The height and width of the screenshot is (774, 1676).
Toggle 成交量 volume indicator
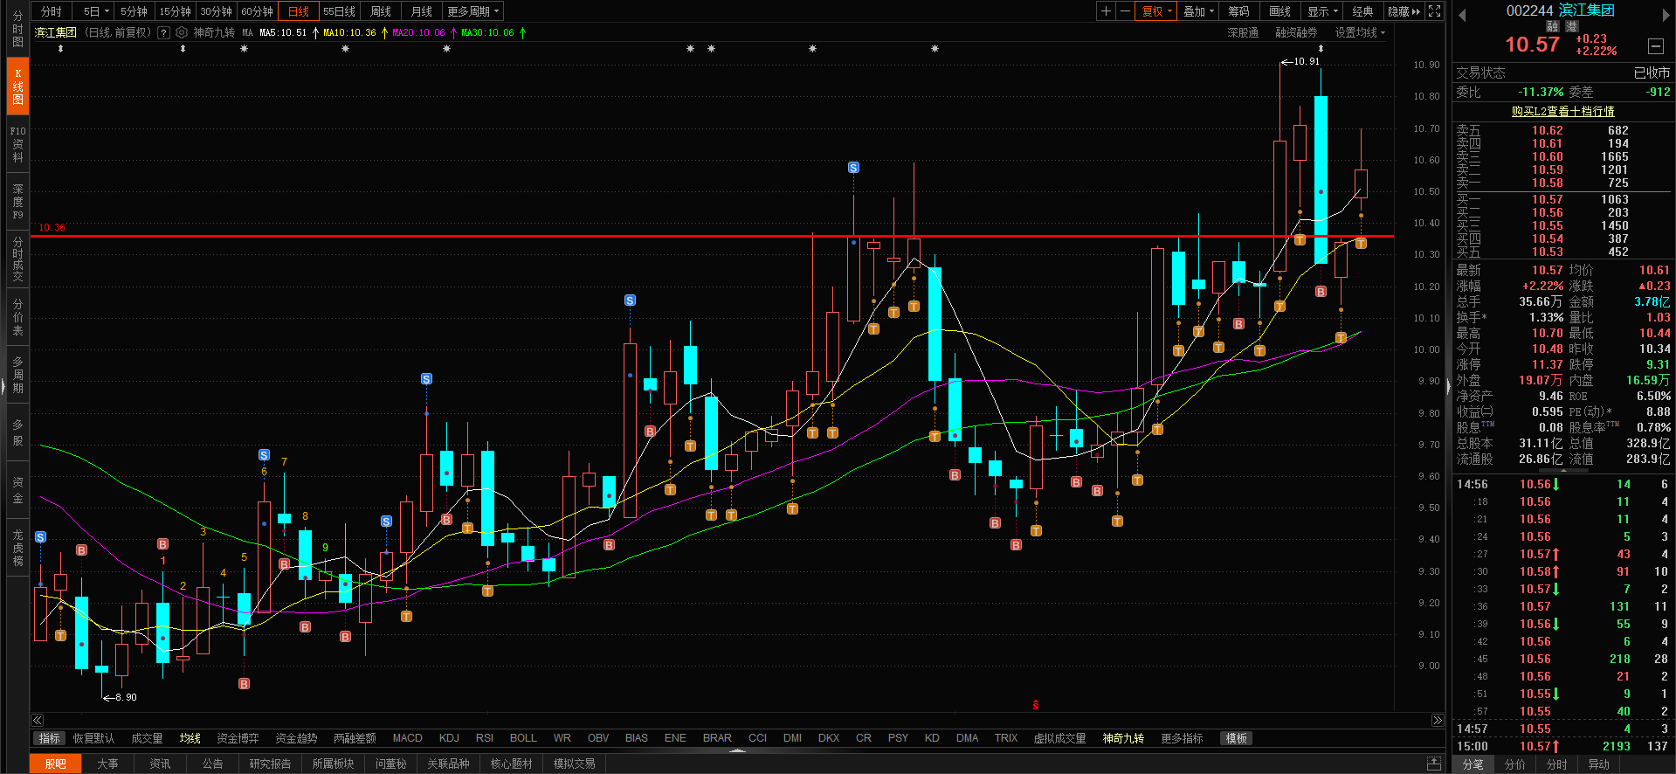(x=147, y=738)
